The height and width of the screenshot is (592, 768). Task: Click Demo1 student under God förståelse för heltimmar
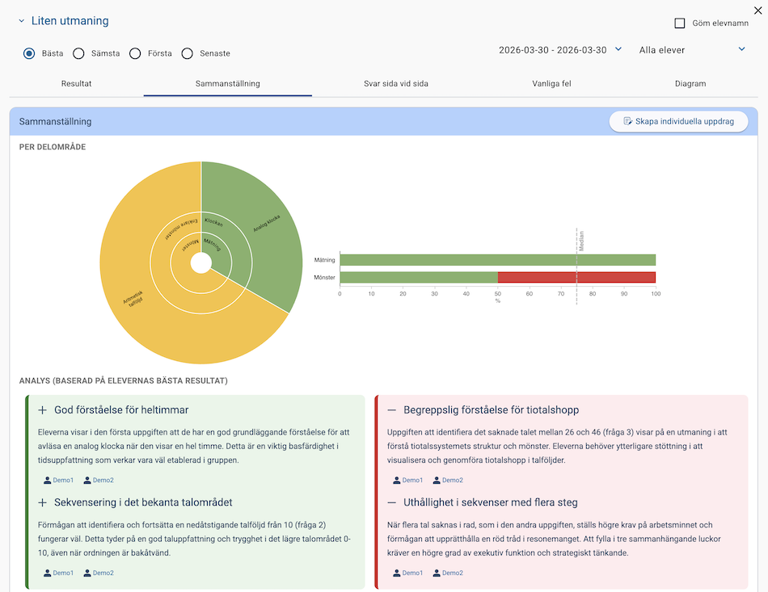click(58, 481)
